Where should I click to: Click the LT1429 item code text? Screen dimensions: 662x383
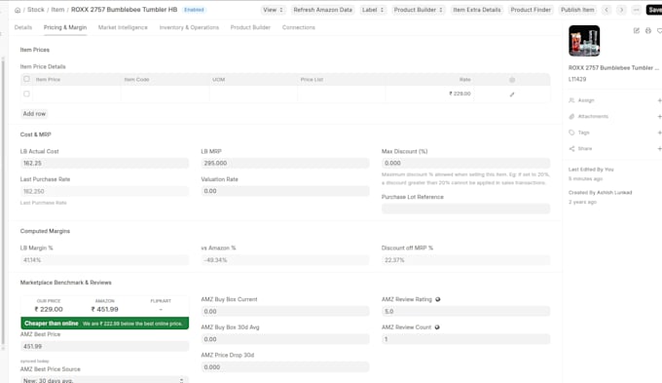coord(577,79)
